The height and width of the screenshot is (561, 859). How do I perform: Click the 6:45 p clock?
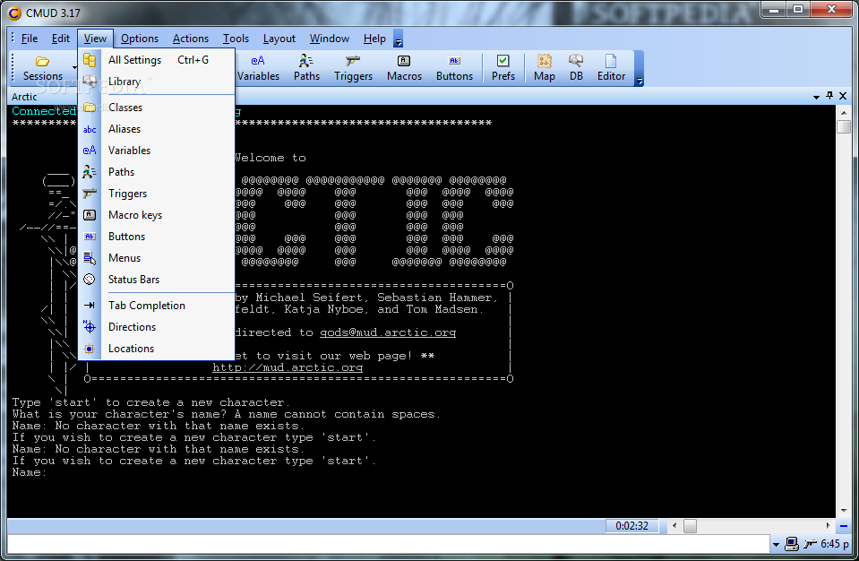click(834, 544)
